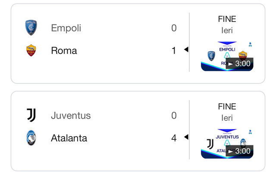The width and height of the screenshot is (276, 172).
Task: Click FINE status of Juventus-Atalanta match
Action: pyautogui.click(x=227, y=106)
